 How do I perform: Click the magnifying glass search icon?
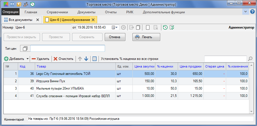250,59
